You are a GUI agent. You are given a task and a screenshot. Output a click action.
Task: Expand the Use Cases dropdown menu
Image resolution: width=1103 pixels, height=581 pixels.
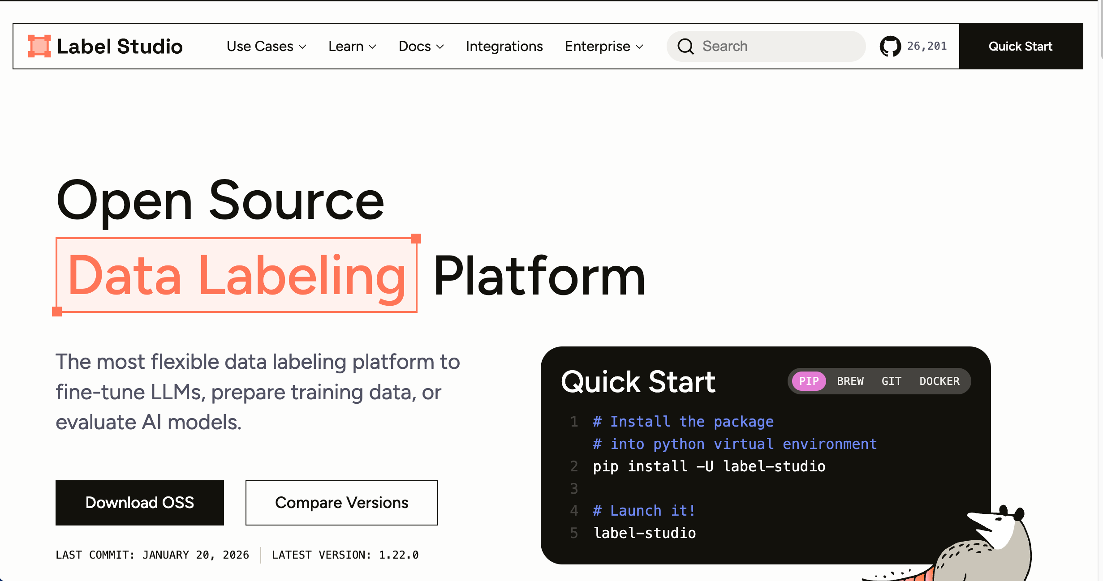point(266,46)
